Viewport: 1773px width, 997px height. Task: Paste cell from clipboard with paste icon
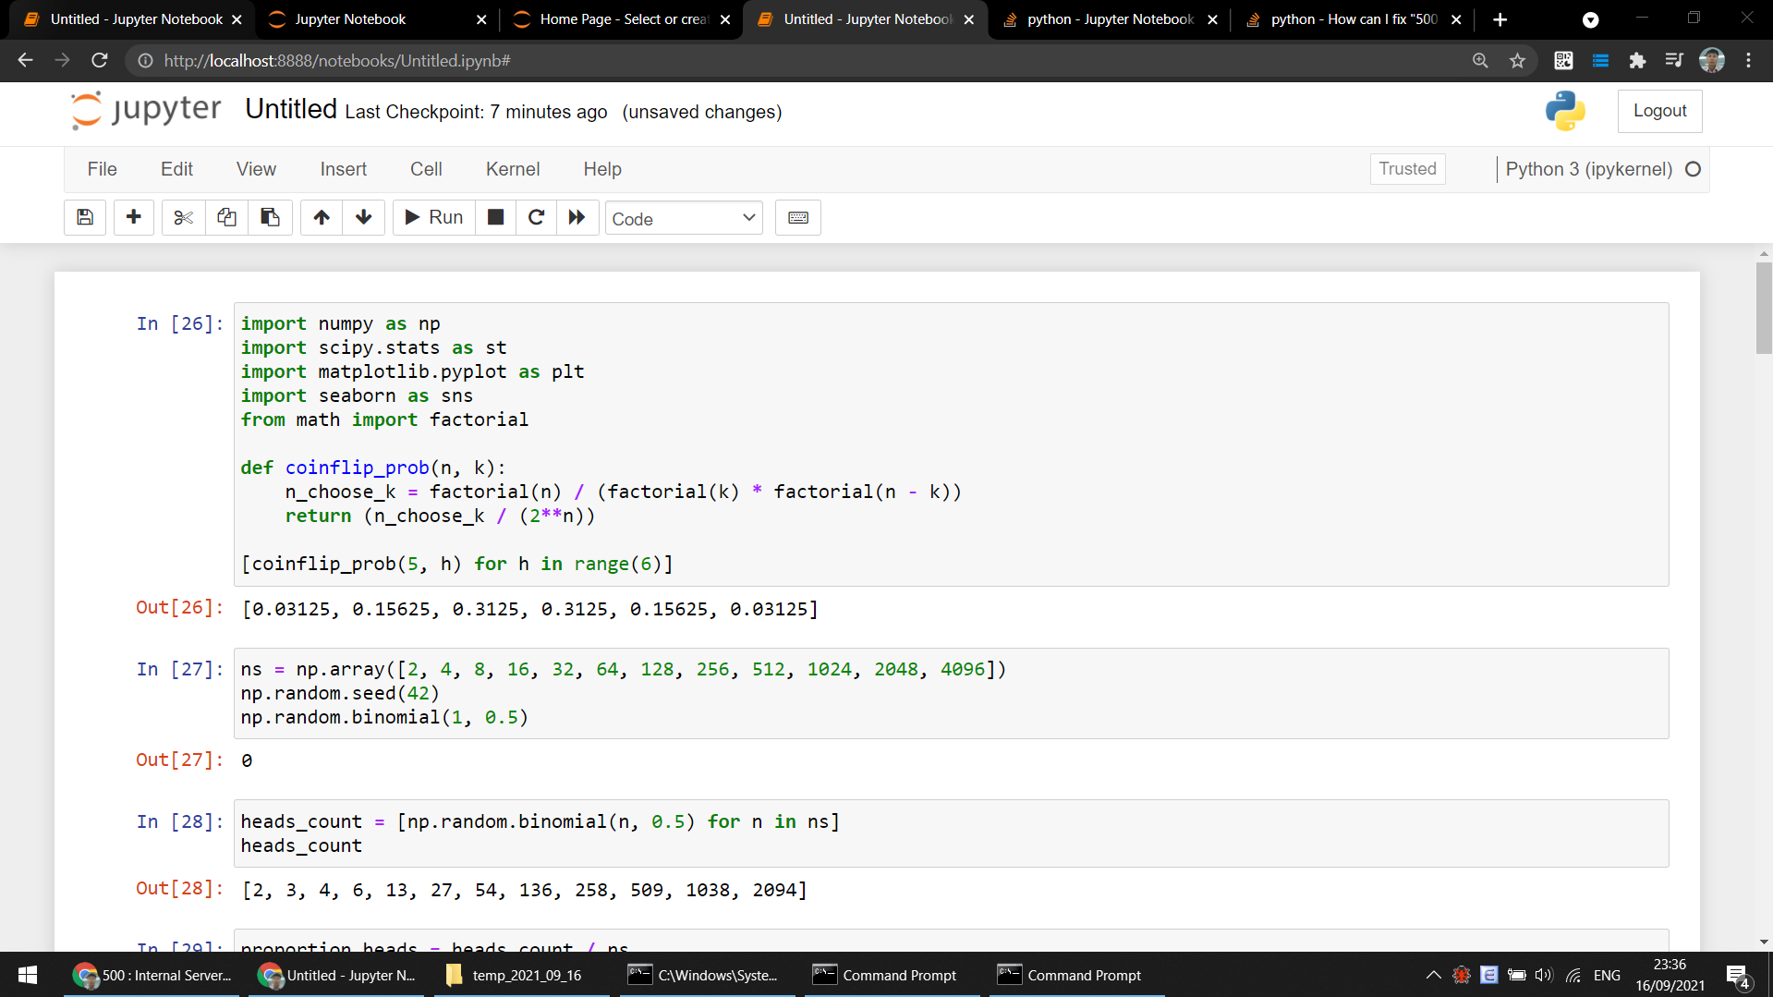[x=270, y=217]
